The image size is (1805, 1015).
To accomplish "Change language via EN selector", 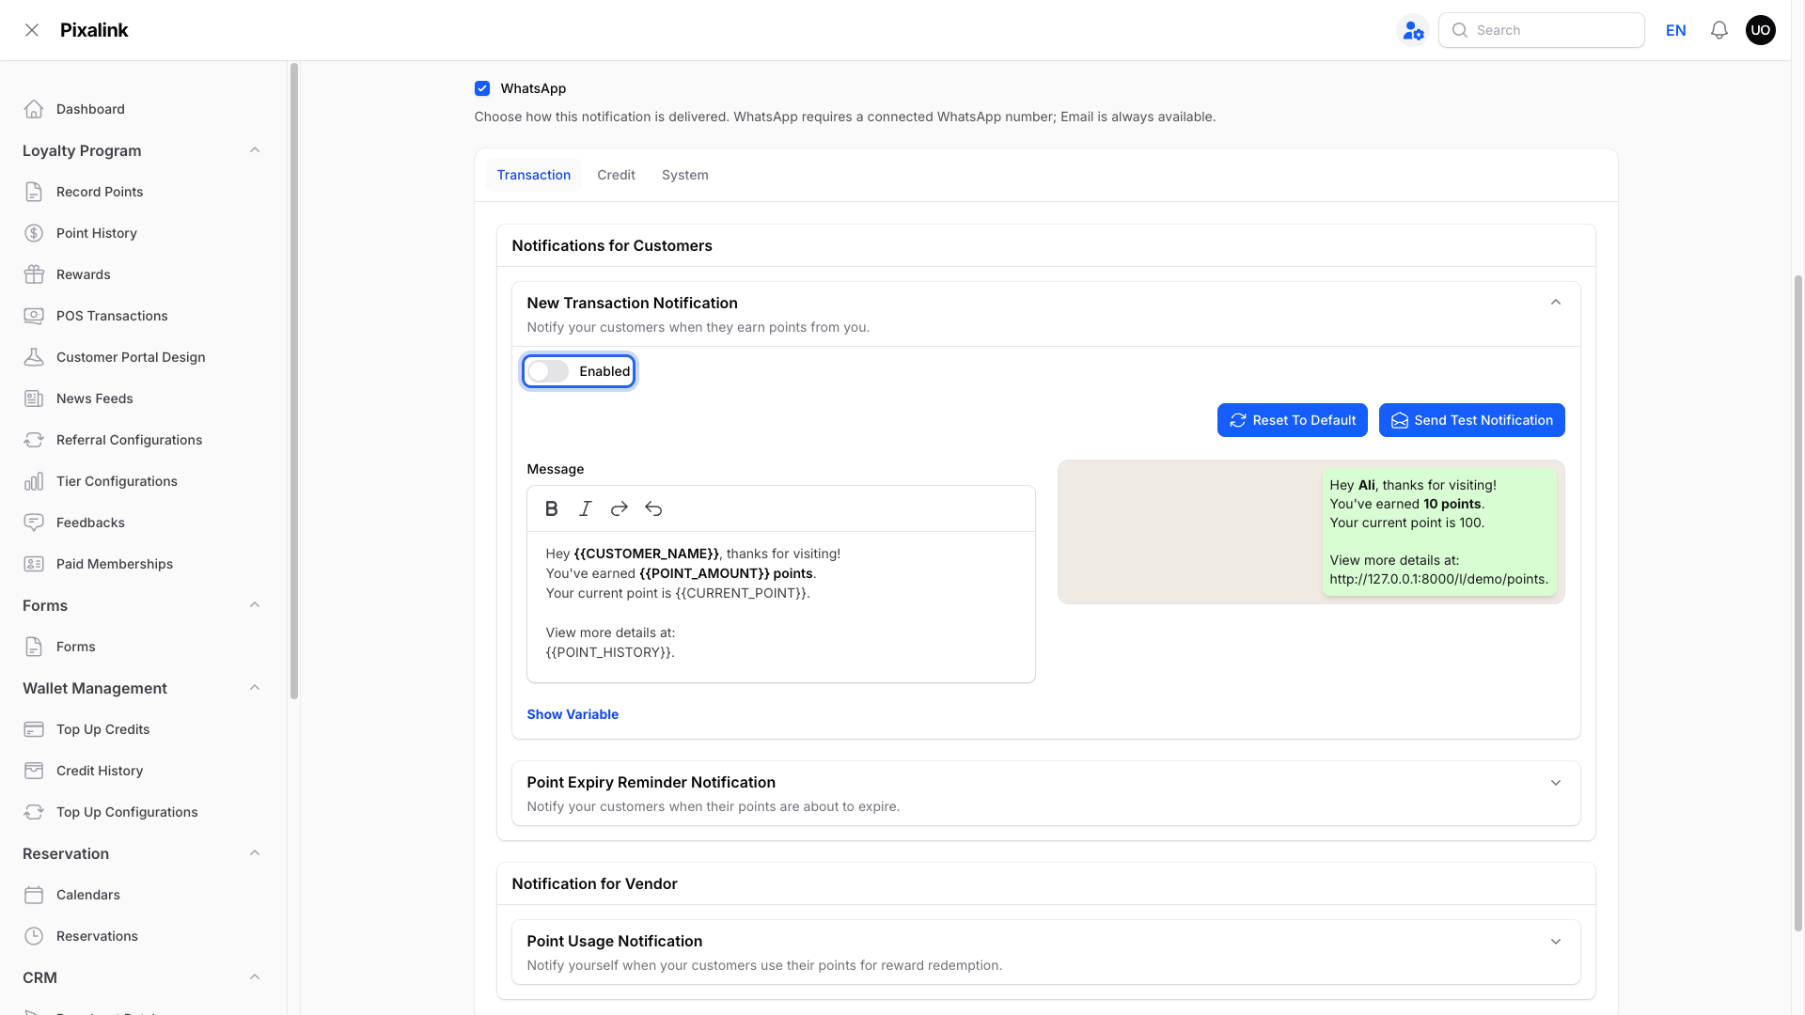I will tap(1676, 30).
